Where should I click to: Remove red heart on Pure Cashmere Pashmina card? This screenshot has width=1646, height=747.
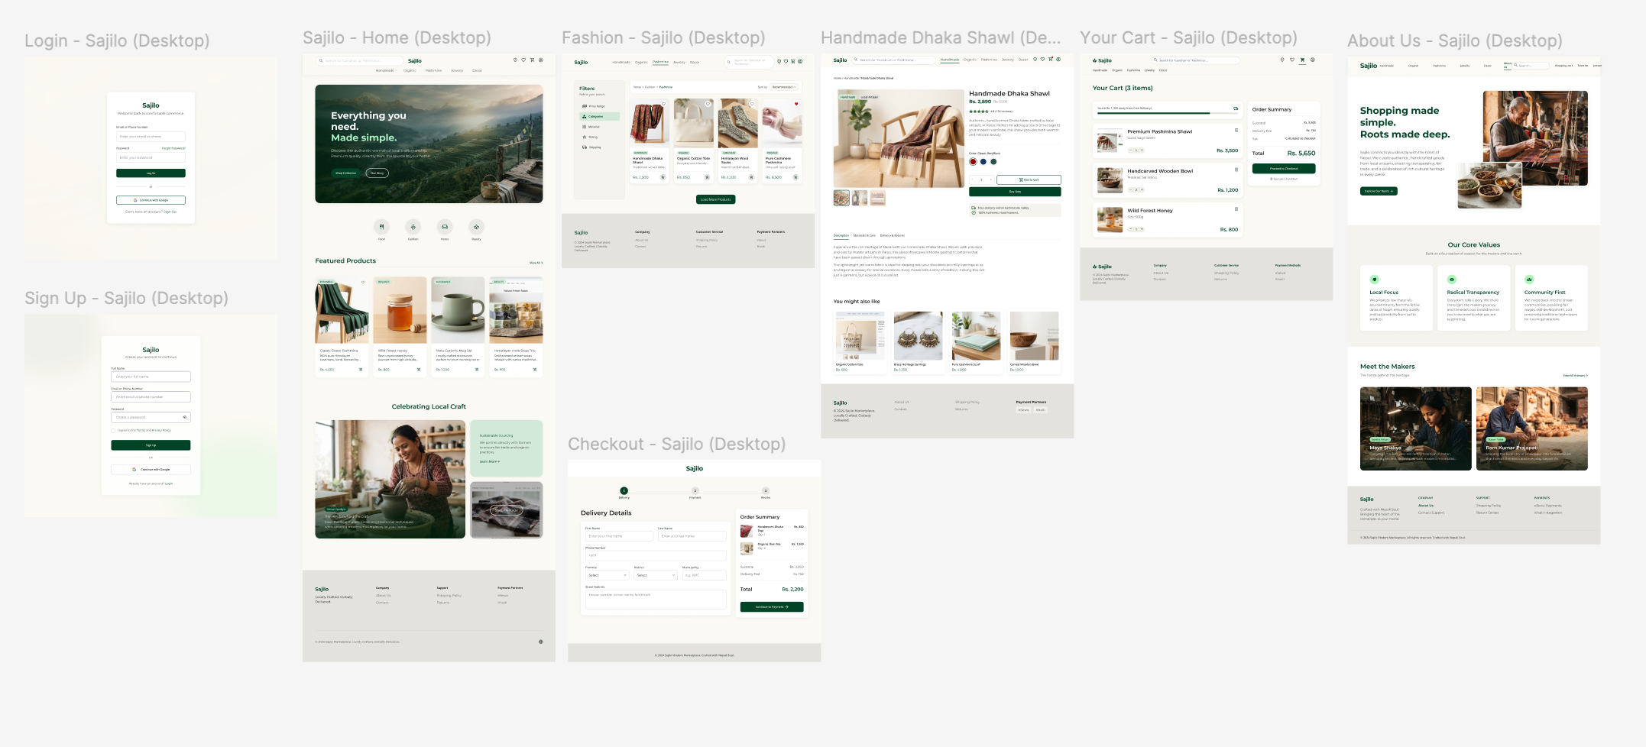click(x=795, y=104)
